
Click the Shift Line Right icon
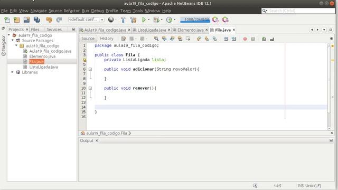click(x=234, y=39)
